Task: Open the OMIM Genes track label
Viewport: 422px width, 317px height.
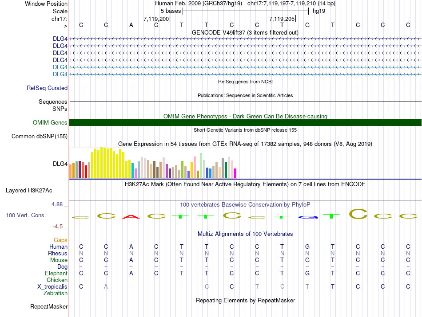Action: pyautogui.click(x=50, y=123)
